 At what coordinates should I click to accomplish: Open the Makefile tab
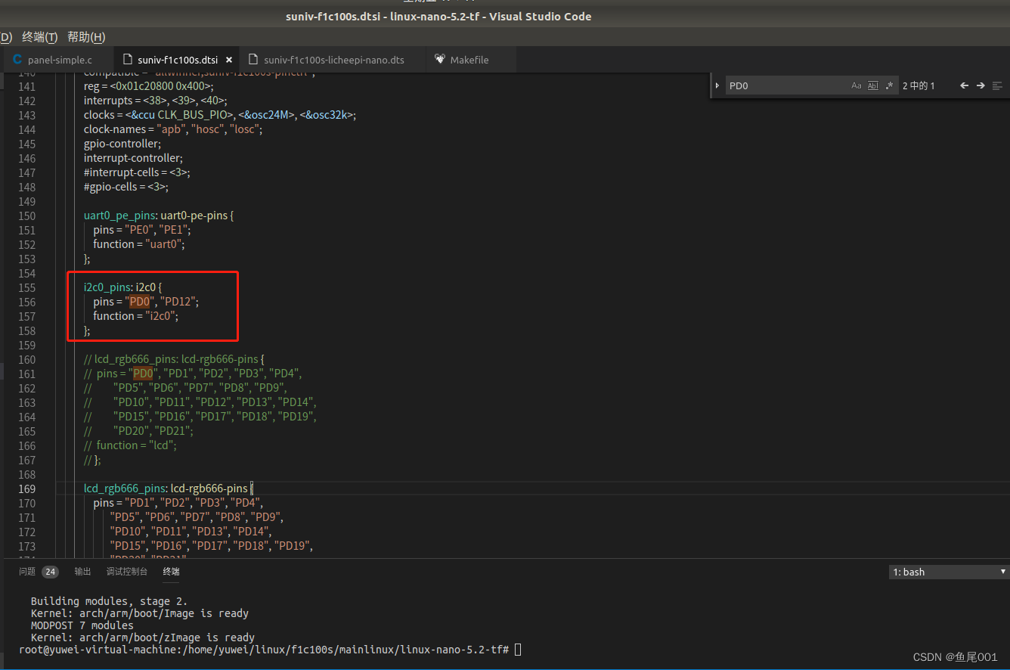(469, 60)
